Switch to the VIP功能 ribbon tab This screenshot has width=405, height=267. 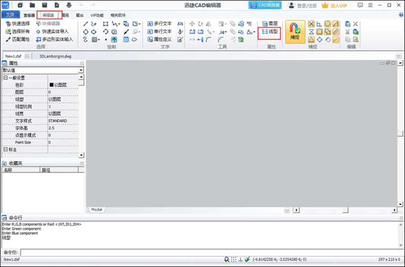(97, 15)
